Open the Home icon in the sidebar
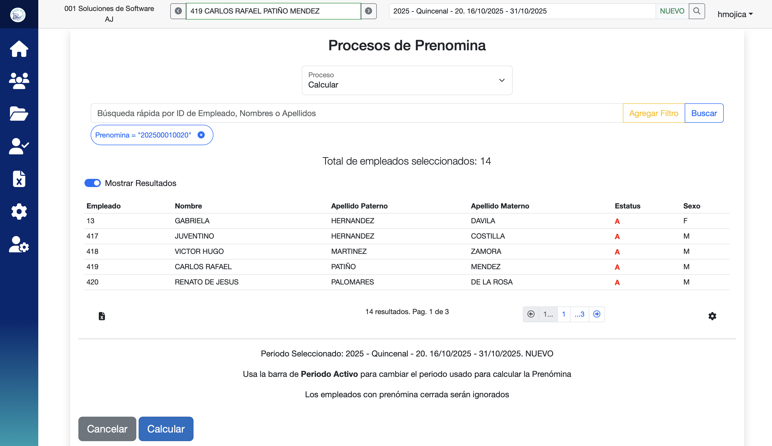The height and width of the screenshot is (446, 772). [19, 49]
